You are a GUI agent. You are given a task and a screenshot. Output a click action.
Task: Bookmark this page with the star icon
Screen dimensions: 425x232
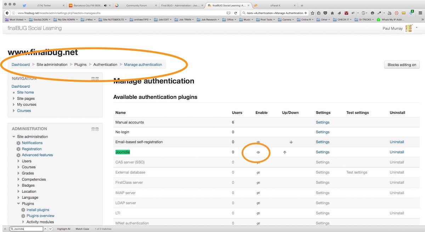pyautogui.click(x=312, y=13)
